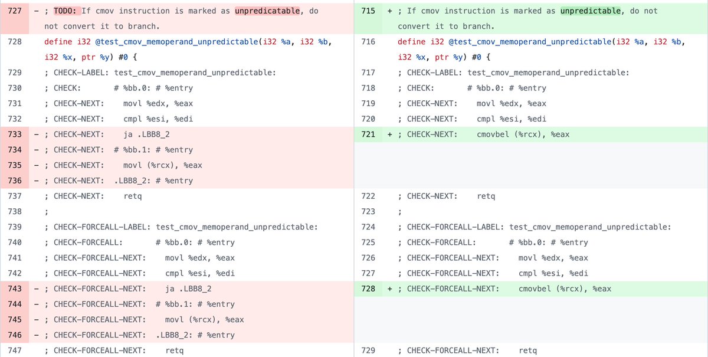The image size is (708, 357).
Task: Click line number 723 in the gutter
Action: pos(368,211)
